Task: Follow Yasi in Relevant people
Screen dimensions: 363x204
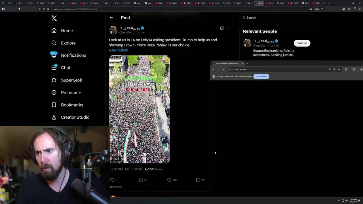Action: 302,43
